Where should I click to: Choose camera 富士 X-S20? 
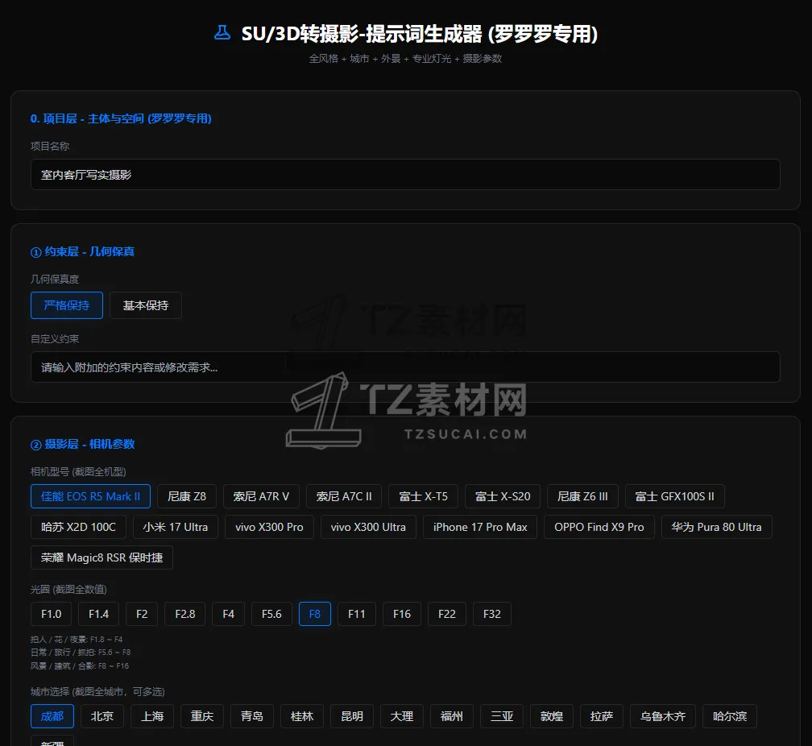tap(503, 496)
